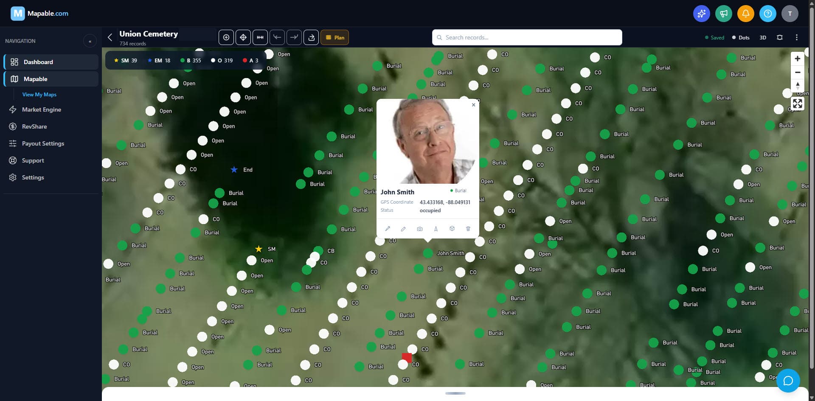This screenshot has height=401, width=815.
Task: Select the move marker tool
Action: (x=243, y=37)
